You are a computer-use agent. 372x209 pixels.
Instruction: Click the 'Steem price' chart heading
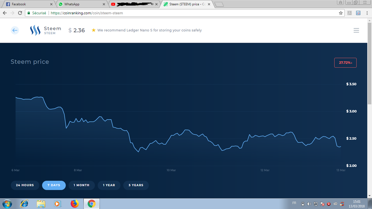click(x=30, y=62)
